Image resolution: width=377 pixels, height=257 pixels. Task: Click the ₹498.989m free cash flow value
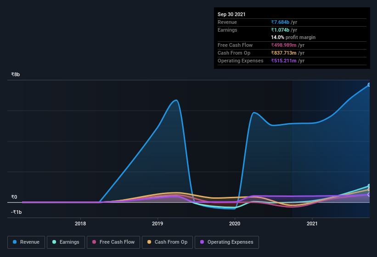pos(284,45)
